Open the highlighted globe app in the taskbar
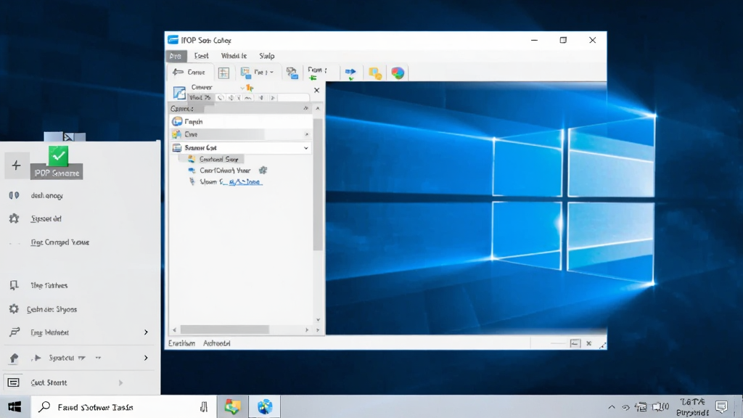 (265, 406)
